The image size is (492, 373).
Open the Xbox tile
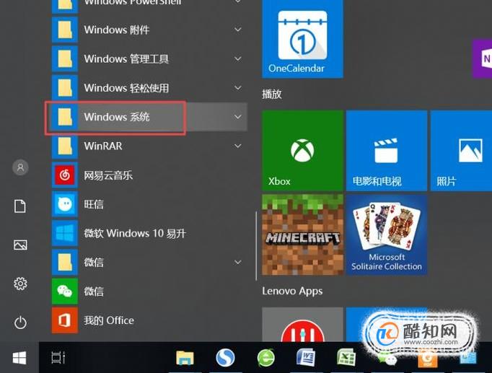302,151
